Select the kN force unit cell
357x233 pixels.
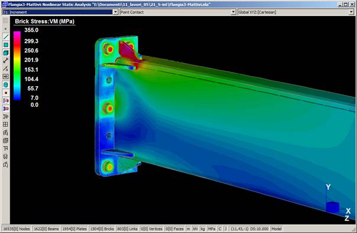click(195, 229)
